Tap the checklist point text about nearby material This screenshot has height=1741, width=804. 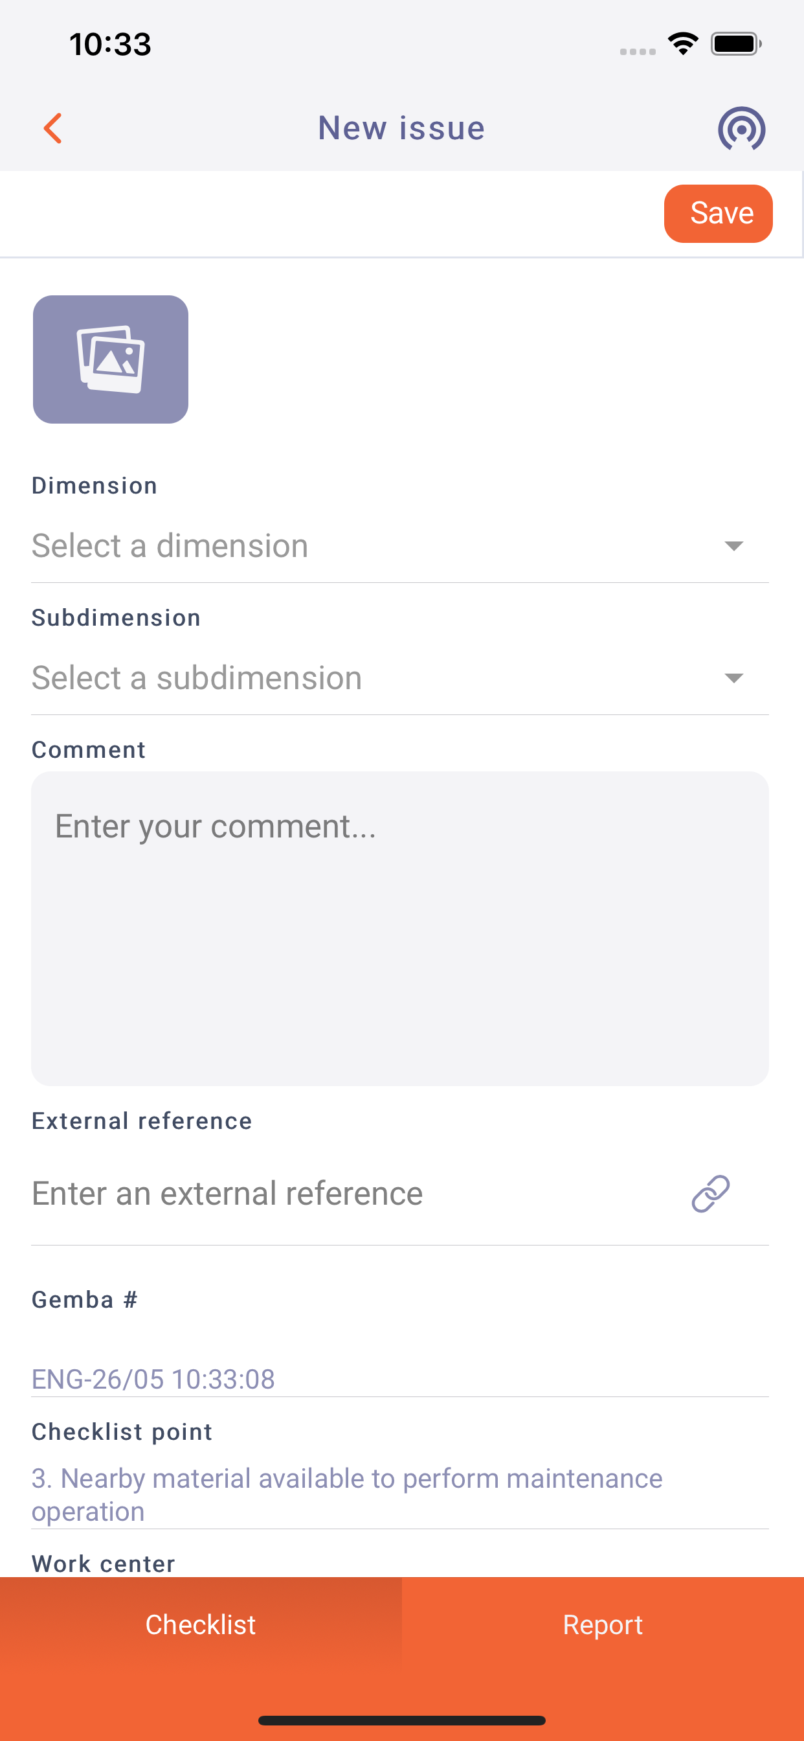347,1494
